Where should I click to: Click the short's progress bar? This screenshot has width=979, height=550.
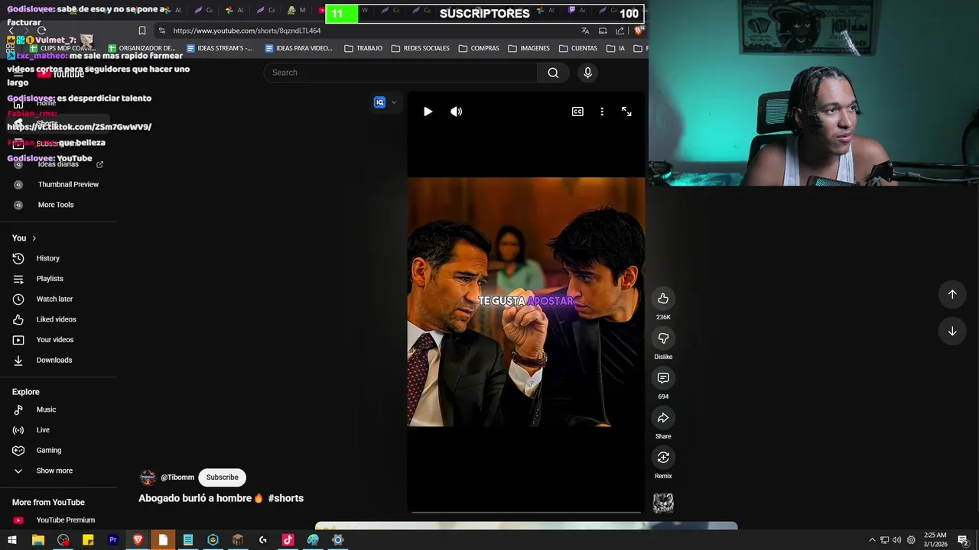click(x=526, y=513)
